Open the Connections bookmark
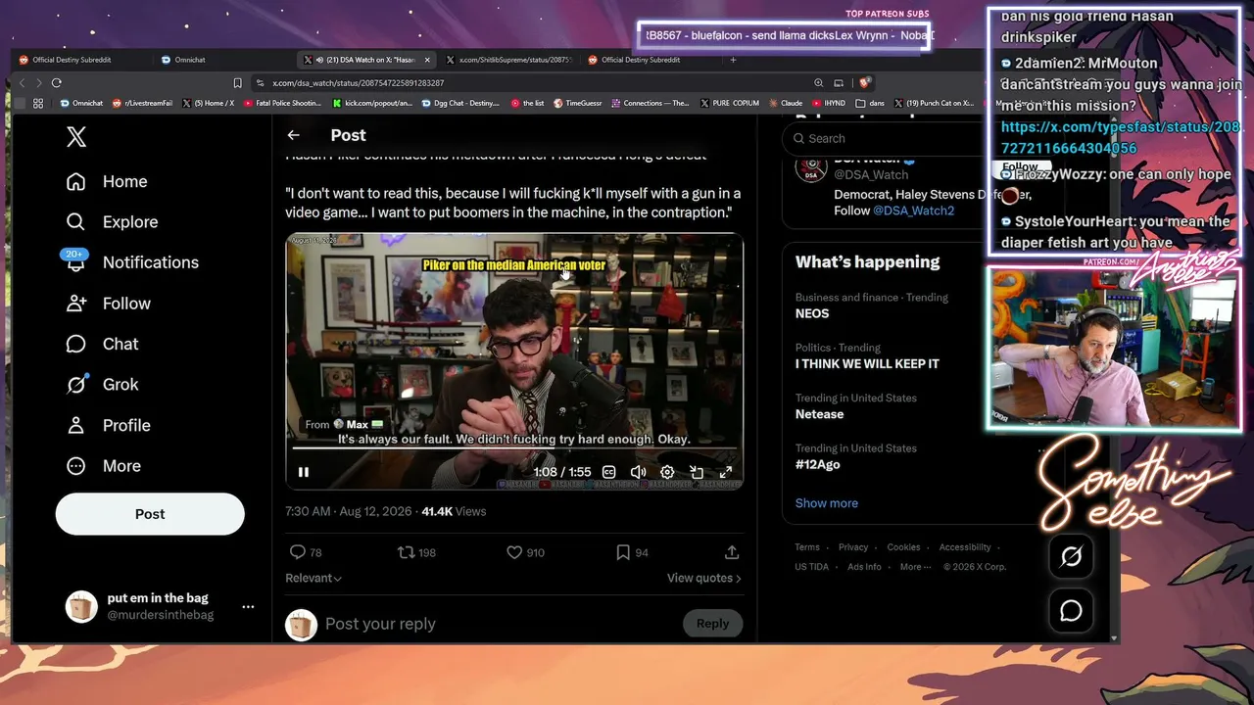The width and height of the screenshot is (1254, 705). click(650, 103)
